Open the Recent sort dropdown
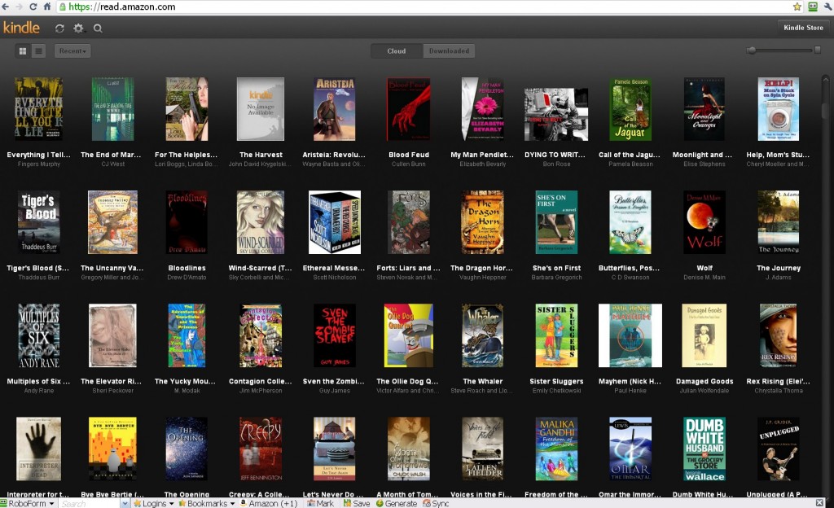The width and height of the screenshot is (834, 508). coord(72,51)
